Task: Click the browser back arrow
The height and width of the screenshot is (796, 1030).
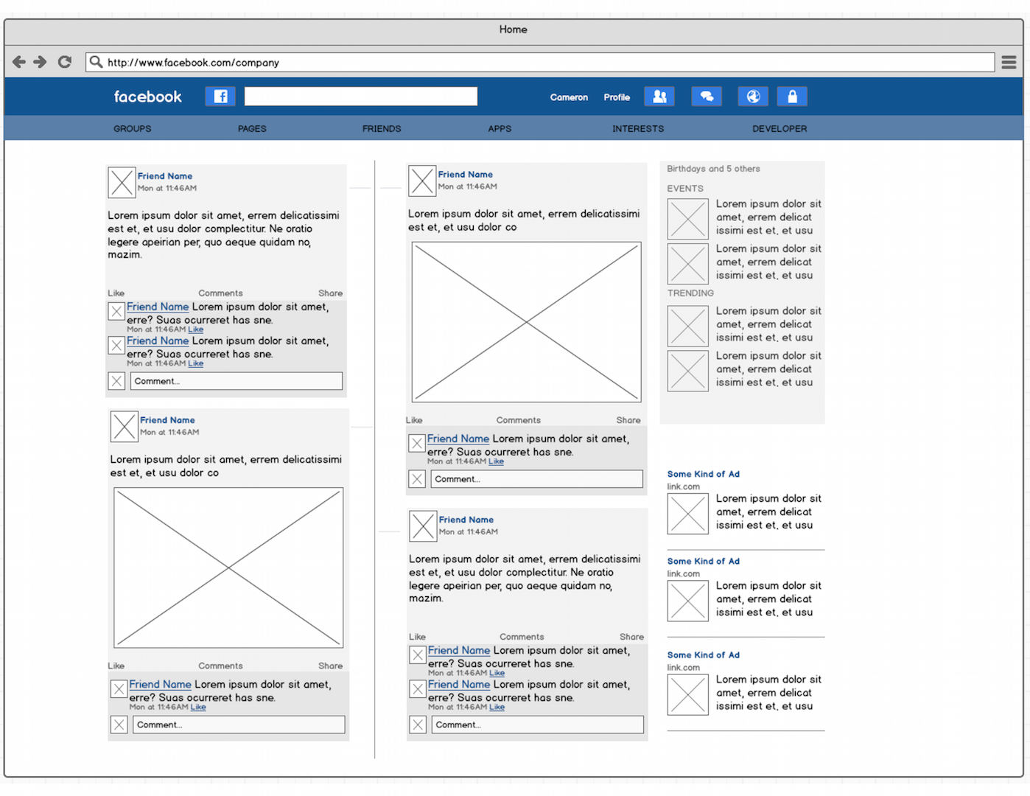Action: (x=19, y=62)
